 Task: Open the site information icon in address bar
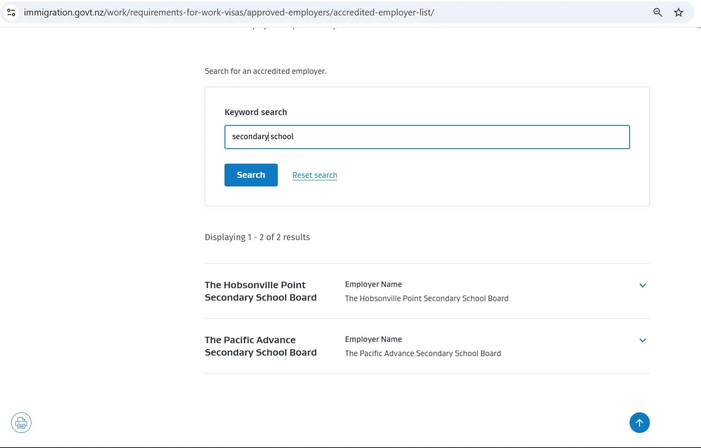point(12,12)
